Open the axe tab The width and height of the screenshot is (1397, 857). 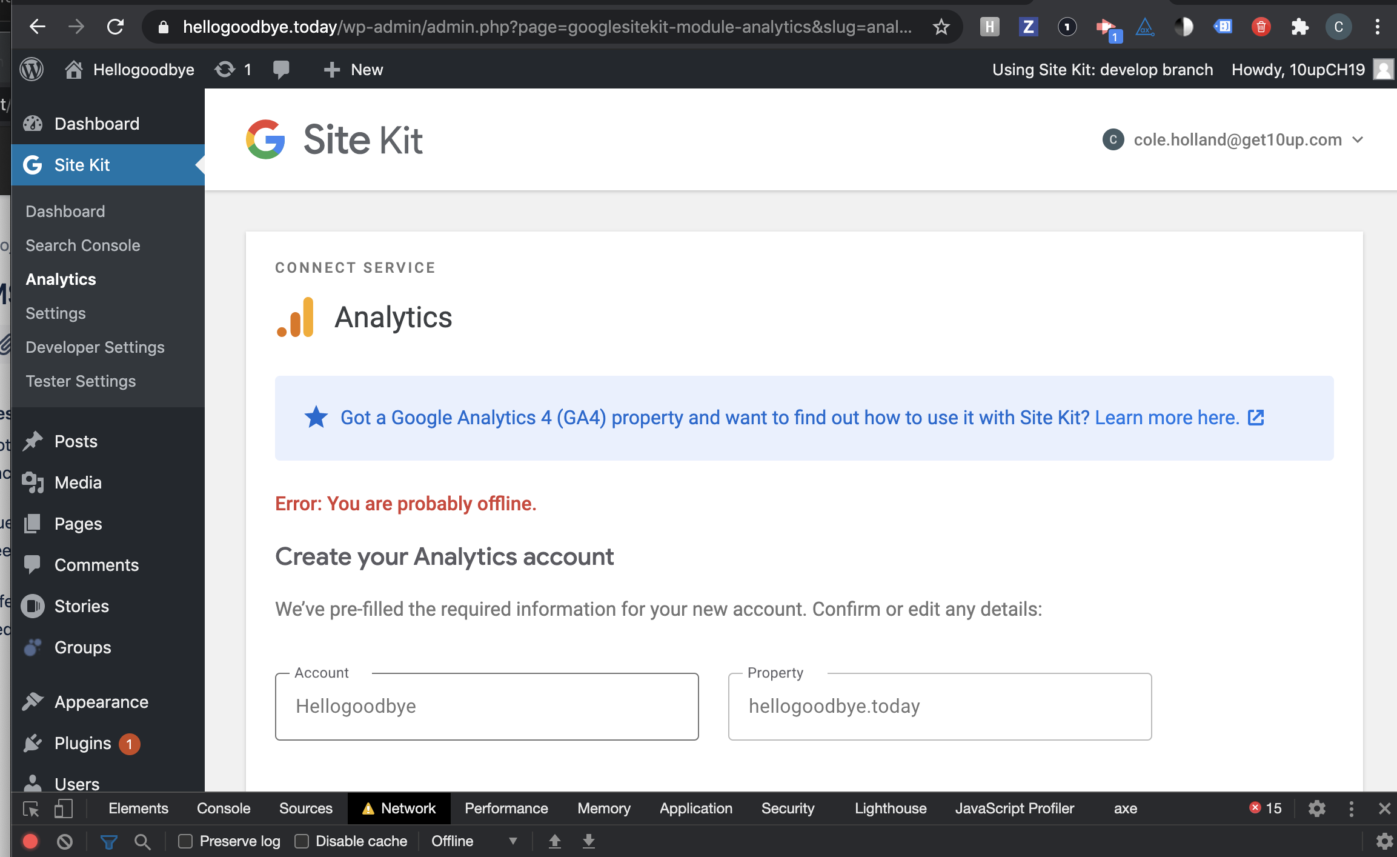tap(1126, 809)
